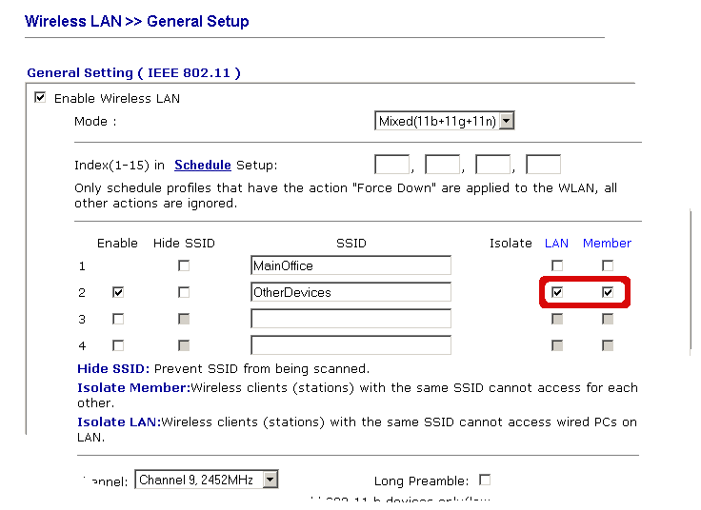Toggle the Enable Wireless LAN checkbox

coord(40,97)
